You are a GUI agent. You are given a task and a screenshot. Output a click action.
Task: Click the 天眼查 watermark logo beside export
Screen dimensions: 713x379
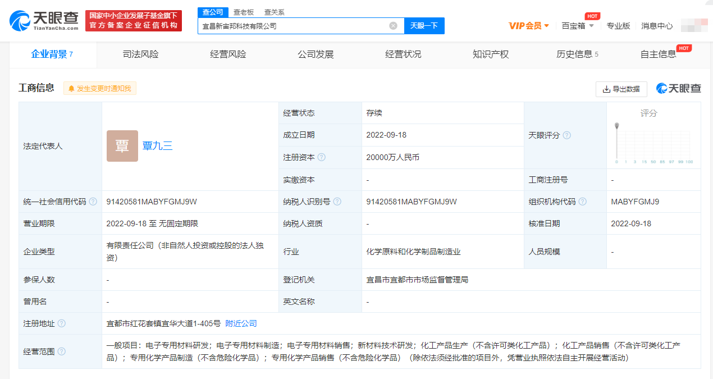coord(679,89)
